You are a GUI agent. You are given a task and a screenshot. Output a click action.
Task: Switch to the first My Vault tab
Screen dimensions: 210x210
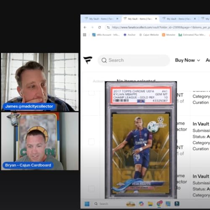pos(101,18)
